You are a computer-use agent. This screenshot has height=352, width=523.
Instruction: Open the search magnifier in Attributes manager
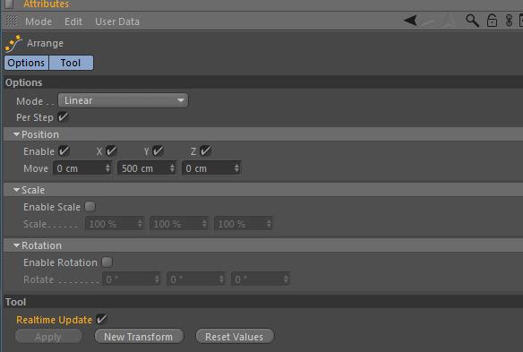point(472,21)
